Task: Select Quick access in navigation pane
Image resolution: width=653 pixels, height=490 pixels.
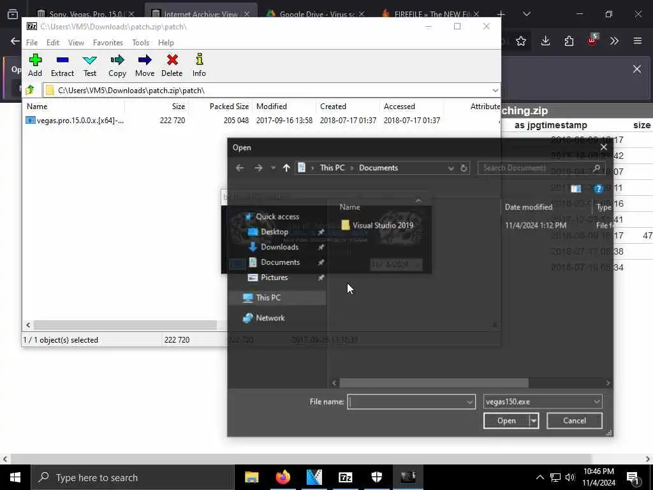Action: [x=277, y=217]
